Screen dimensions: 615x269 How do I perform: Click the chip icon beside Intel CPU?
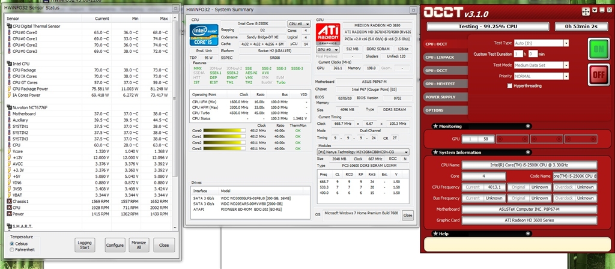[x=10, y=64]
